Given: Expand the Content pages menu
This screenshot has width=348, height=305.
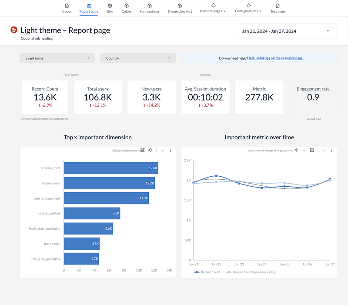Looking at the screenshot, I should (x=213, y=8).
